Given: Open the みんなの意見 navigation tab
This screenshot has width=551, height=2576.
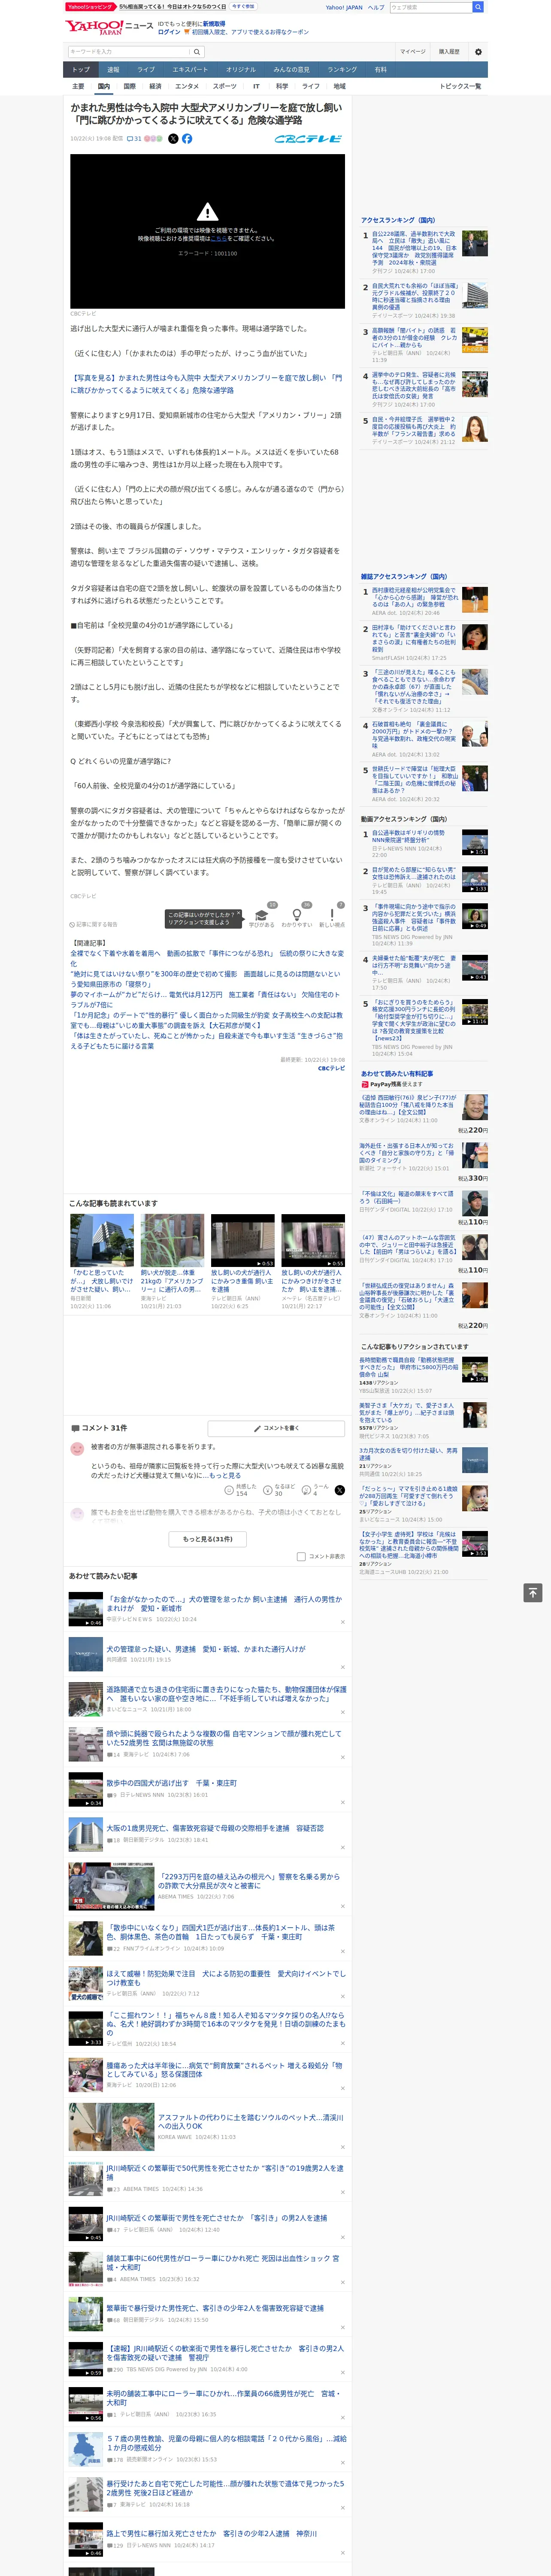Looking at the screenshot, I should [291, 69].
